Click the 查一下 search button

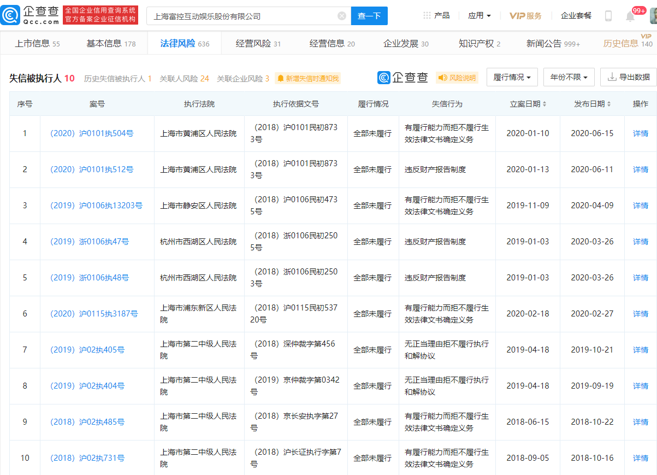369,16
